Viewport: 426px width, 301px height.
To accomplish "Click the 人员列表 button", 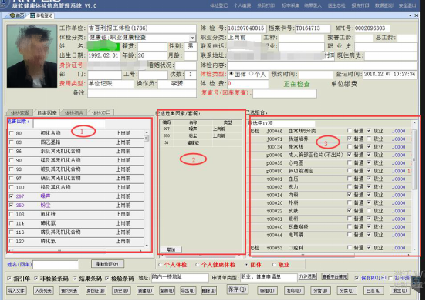I will (x=43, y=290).
